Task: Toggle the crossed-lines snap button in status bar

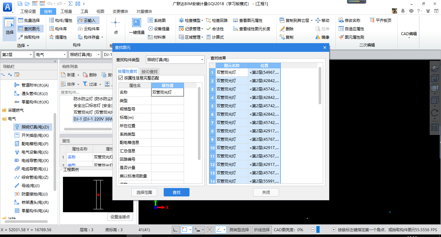Action: click(x=210, y=230)
